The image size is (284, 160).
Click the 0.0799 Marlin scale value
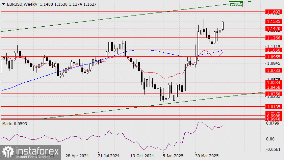click(273, 123)
